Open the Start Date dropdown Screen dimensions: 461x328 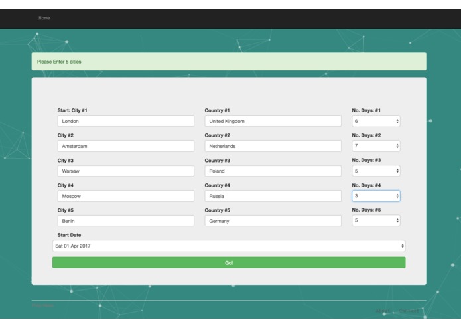pos(229,246)
